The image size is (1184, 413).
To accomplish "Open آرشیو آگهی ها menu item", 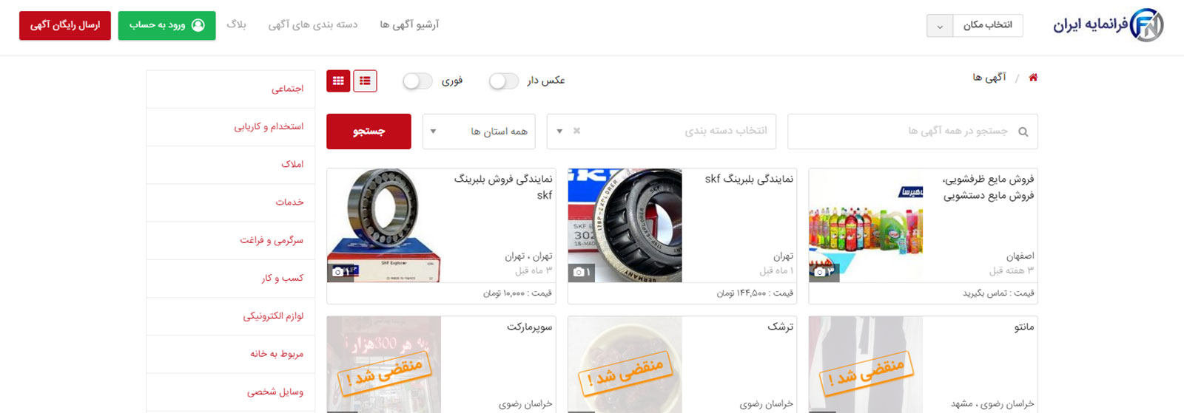I will coord(409,24).
